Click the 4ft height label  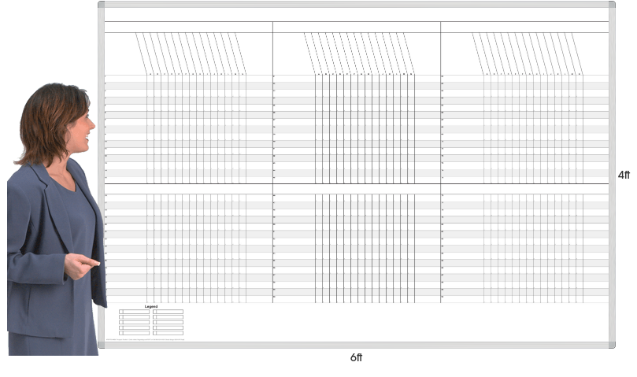point(624,175)
